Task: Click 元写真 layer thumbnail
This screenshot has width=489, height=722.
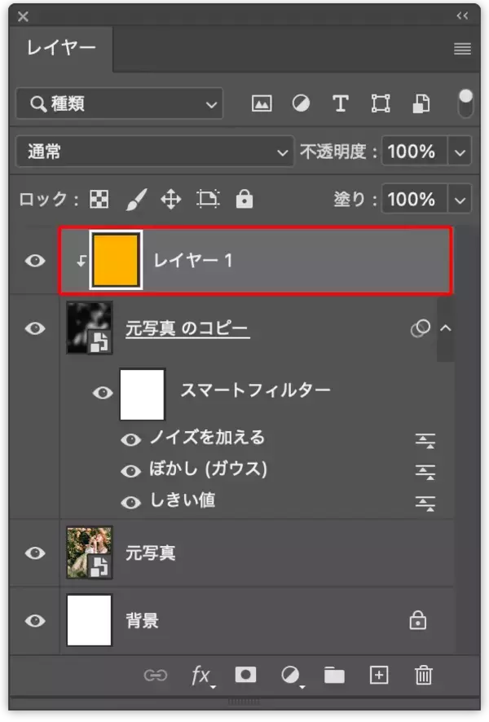Action: tap(90, 553)
